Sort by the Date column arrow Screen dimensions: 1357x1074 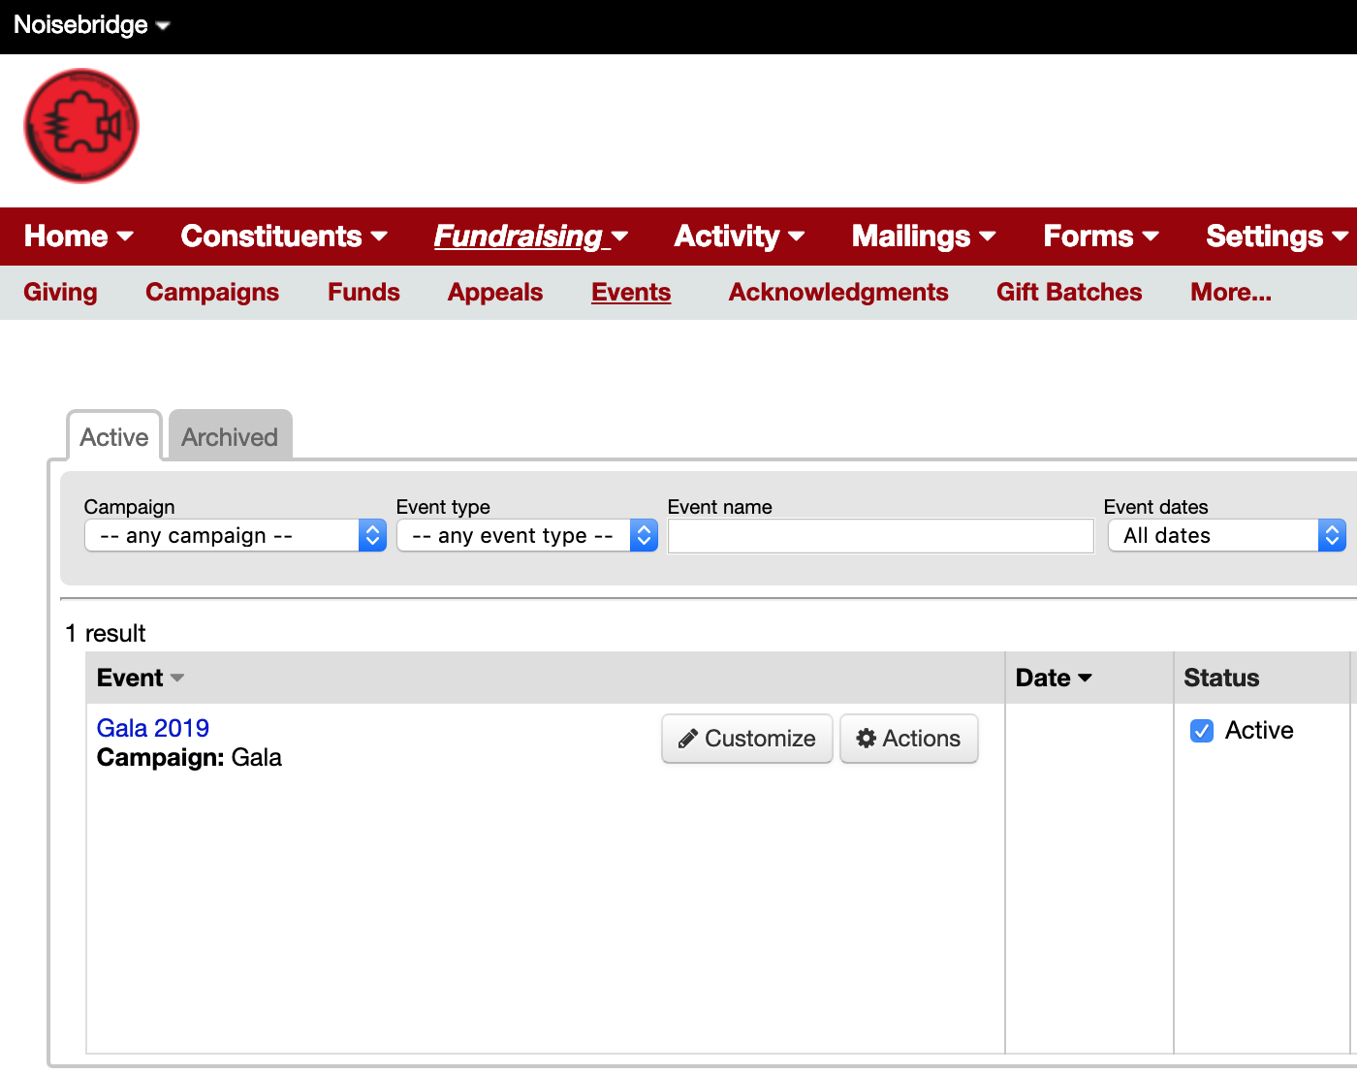click(1085, 679)
